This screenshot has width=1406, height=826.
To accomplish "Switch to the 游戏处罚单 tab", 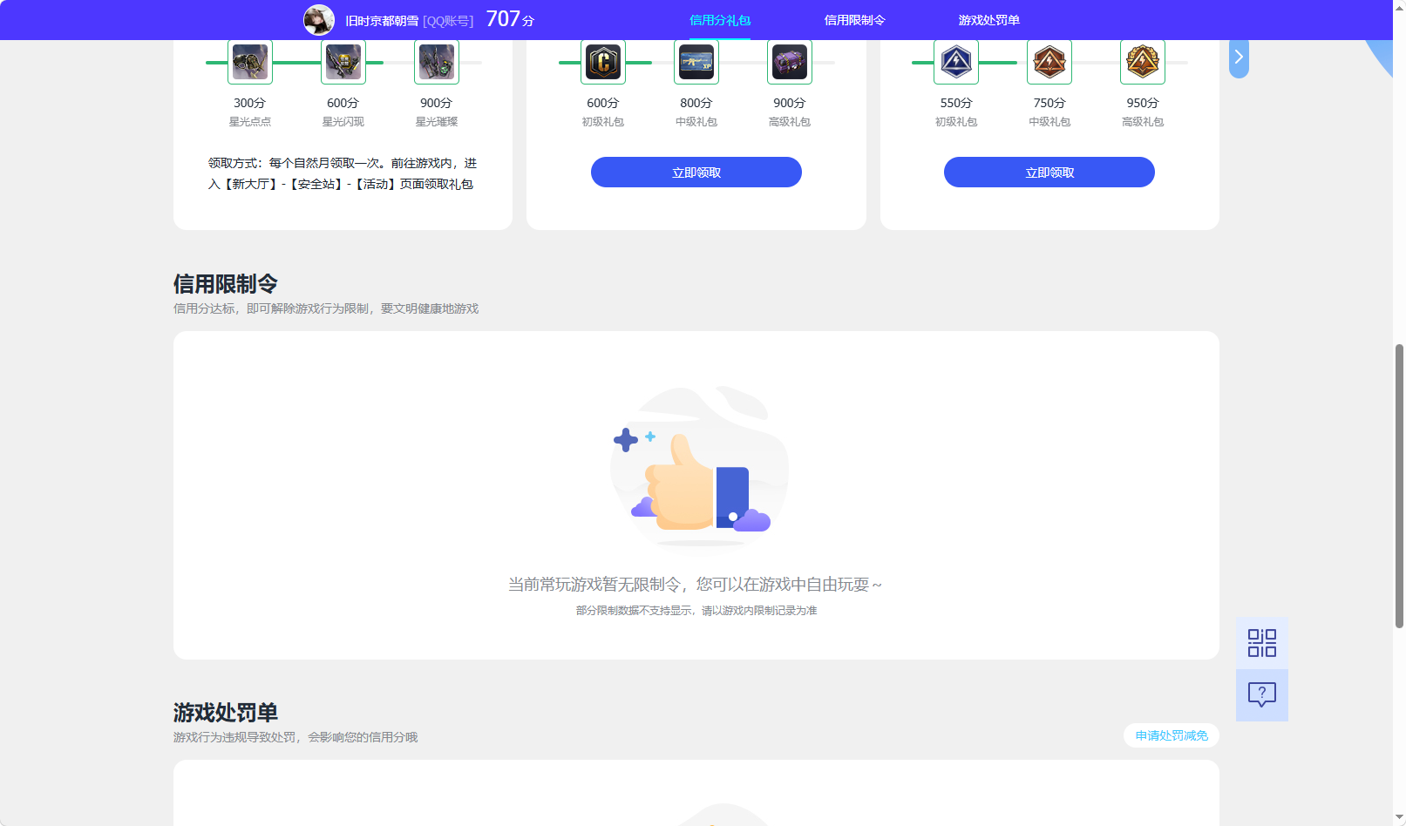I will (988, 19).
